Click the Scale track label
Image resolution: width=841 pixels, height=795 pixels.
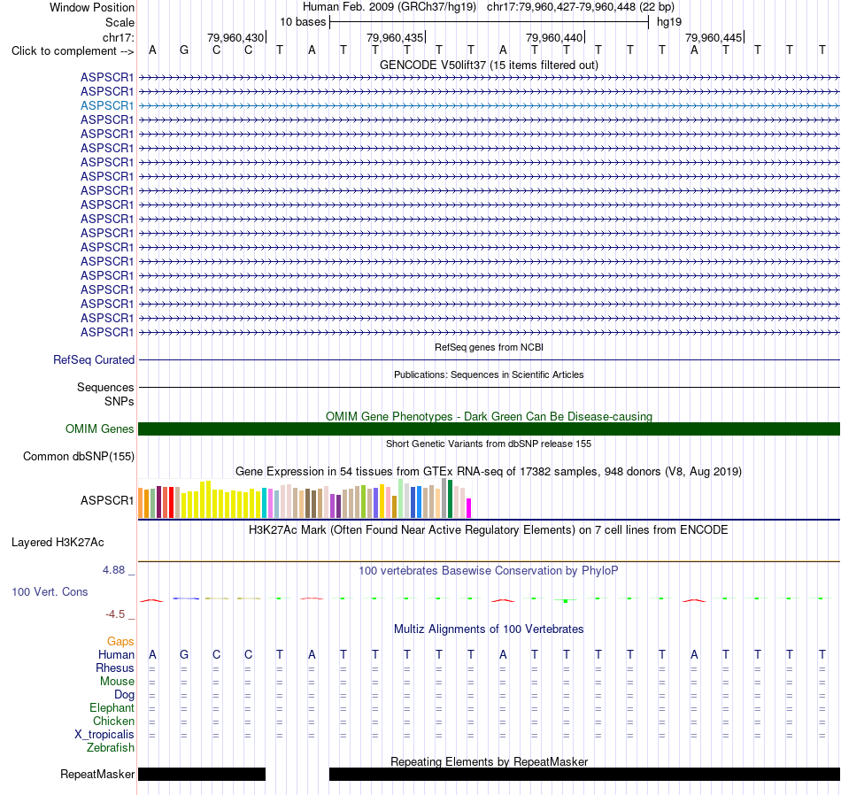120,22
